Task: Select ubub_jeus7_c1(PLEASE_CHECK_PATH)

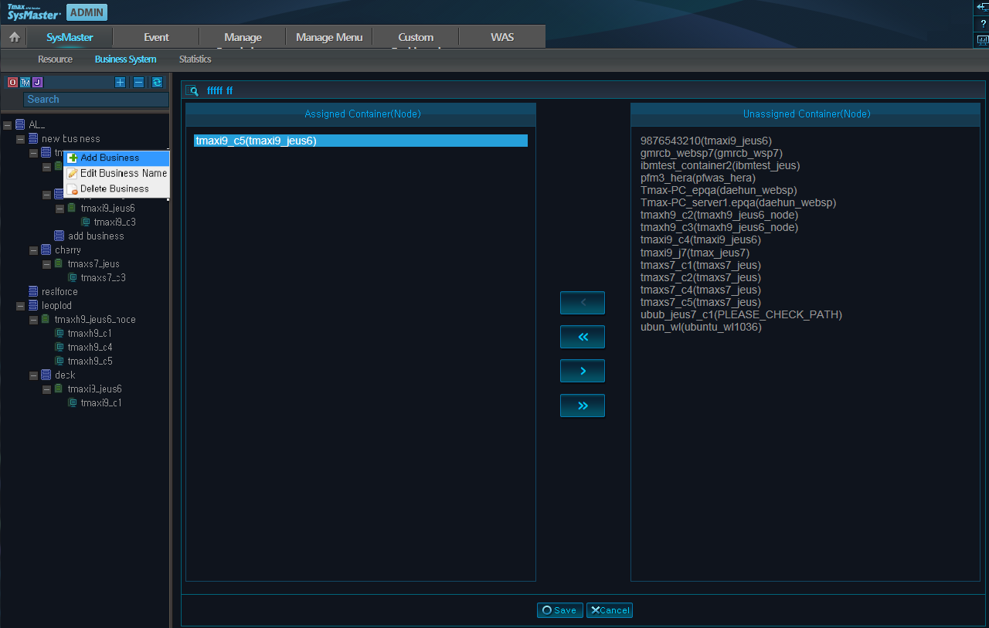Action: [741, 314]
